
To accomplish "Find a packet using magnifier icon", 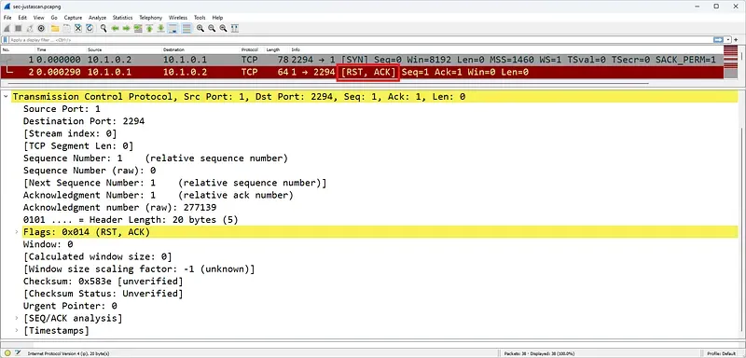I will [104, 29].
